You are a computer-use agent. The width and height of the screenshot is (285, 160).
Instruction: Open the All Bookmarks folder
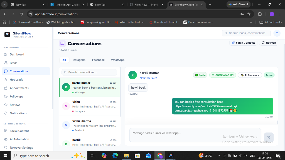(271, 22)
